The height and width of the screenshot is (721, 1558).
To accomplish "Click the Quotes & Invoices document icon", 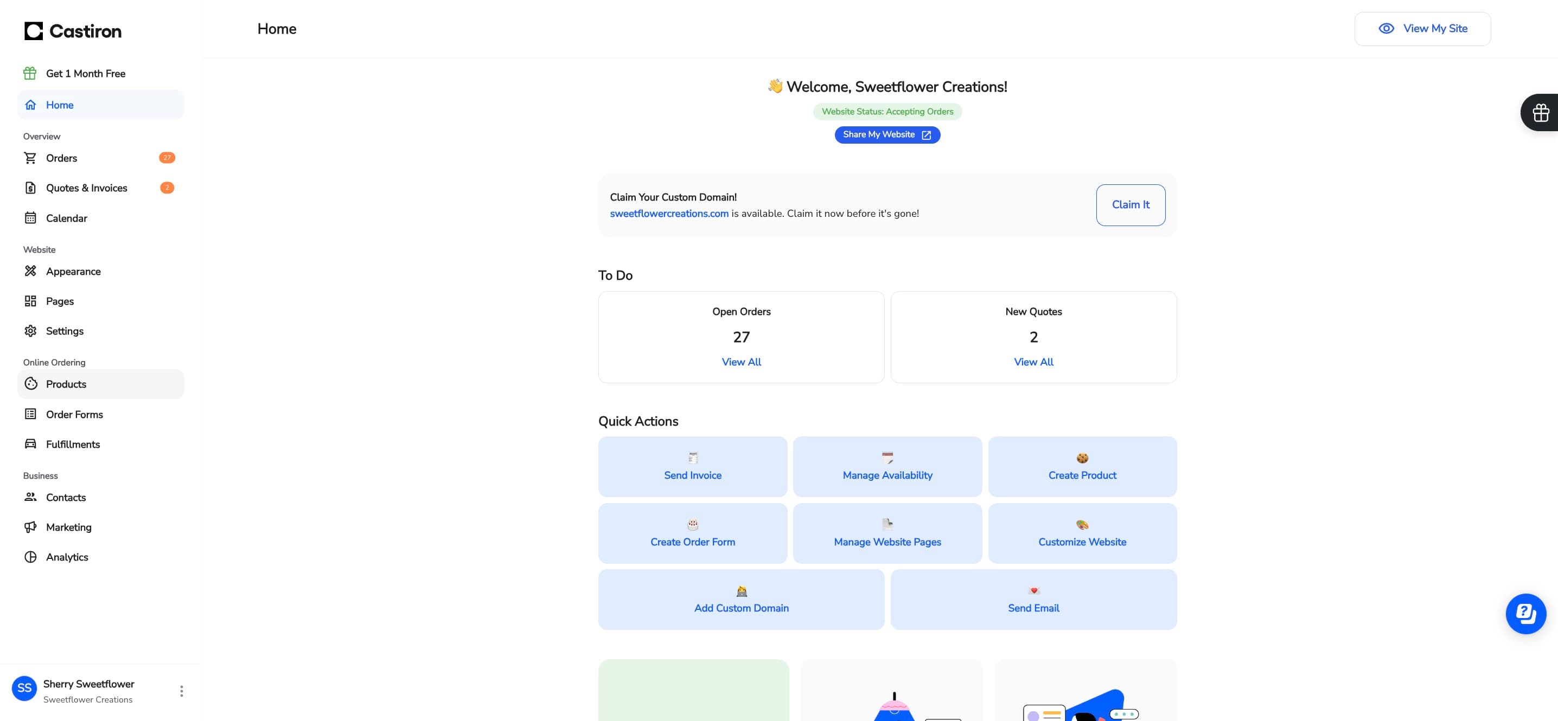I will point(30,188).
